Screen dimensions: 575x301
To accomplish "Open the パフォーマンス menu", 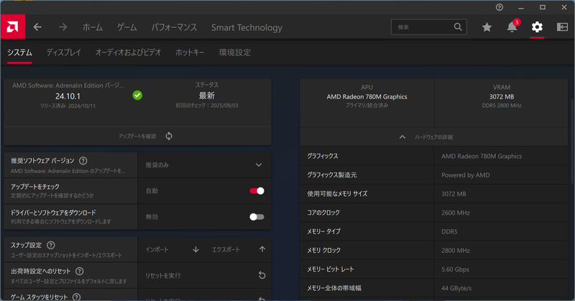I will coord(174,27).
